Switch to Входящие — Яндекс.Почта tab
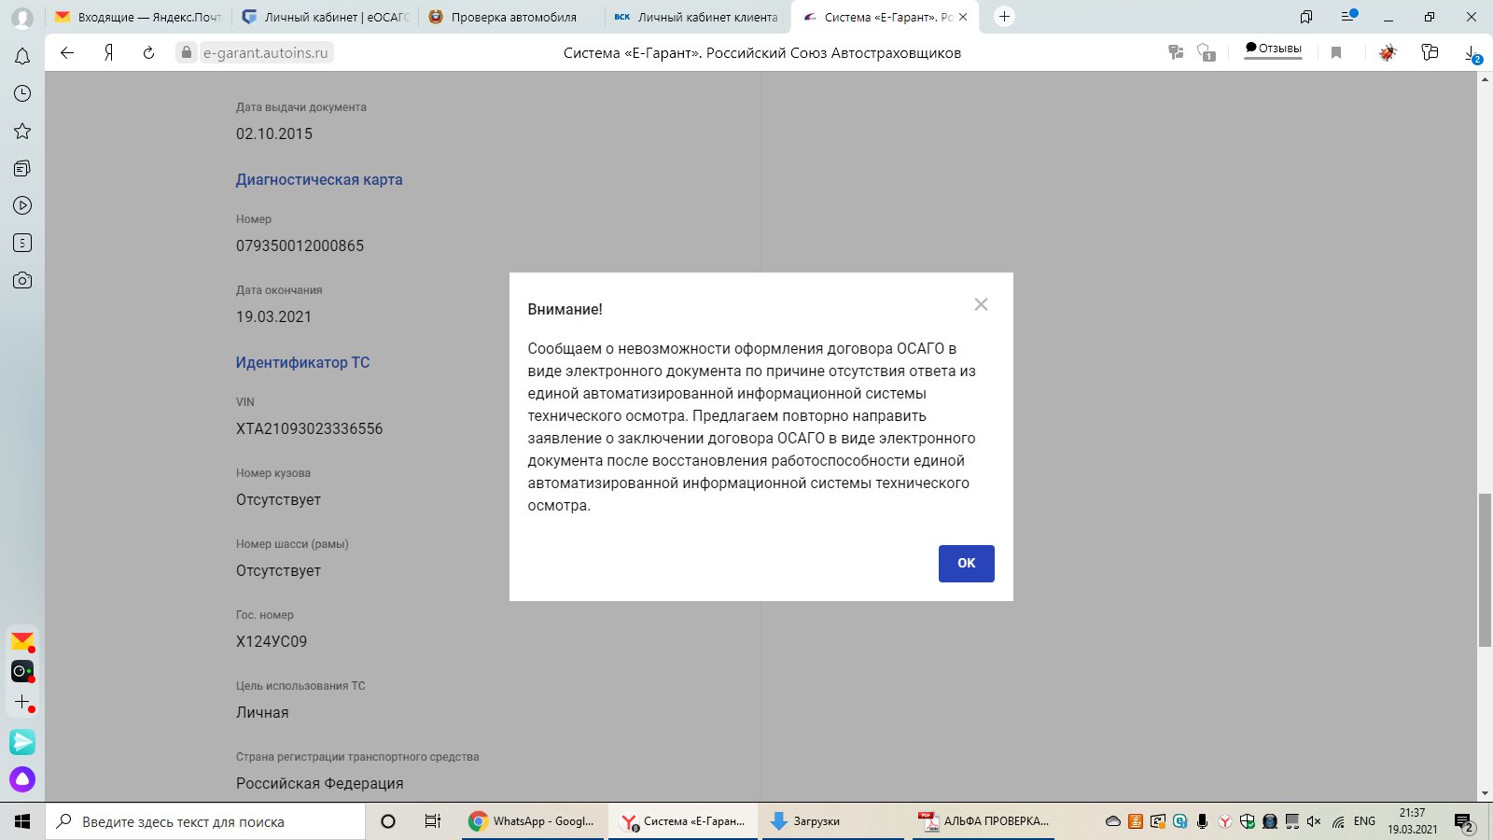Viewport: 1493px width, 840px height. point(138,17)
